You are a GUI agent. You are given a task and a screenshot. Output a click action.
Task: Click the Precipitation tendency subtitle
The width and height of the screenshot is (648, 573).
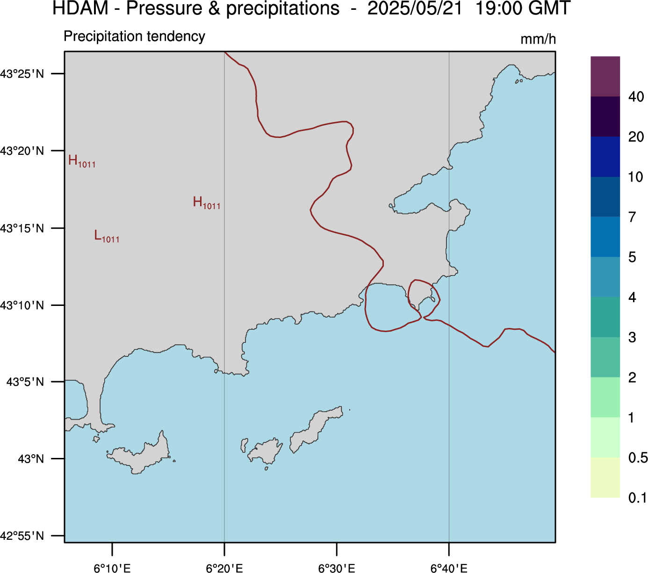coord(134,36)
